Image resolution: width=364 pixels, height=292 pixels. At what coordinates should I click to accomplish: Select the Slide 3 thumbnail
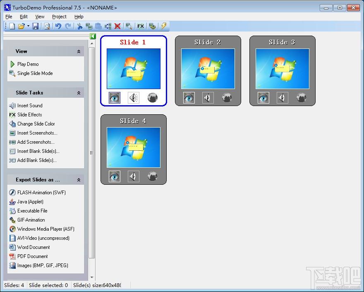coord(283,69)
